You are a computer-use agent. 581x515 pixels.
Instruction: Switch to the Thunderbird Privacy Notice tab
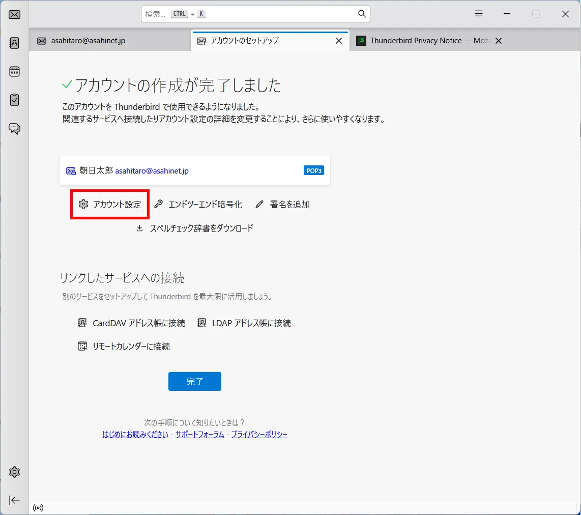pos(425,40)
